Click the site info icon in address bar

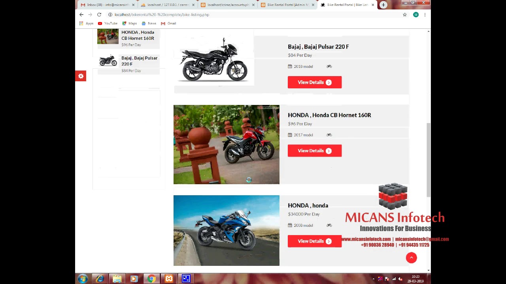(x=110, y=15)
